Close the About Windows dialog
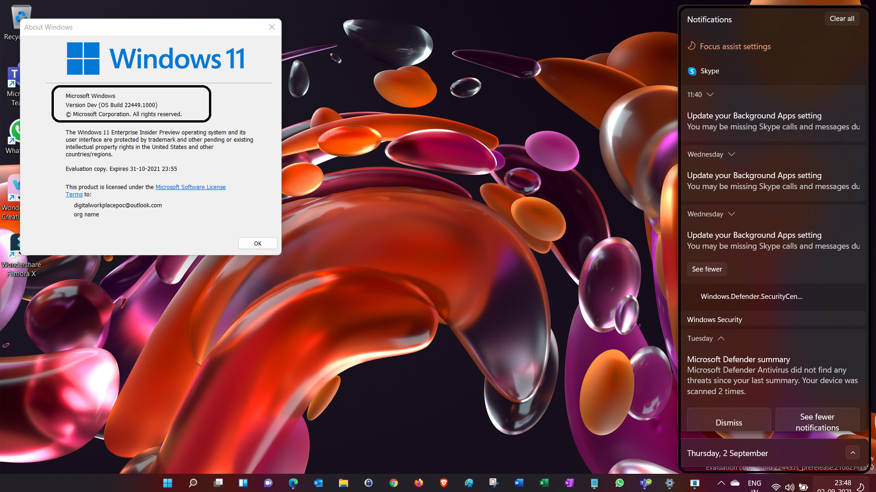Screen dimensions: 876x492 point(272,27)
